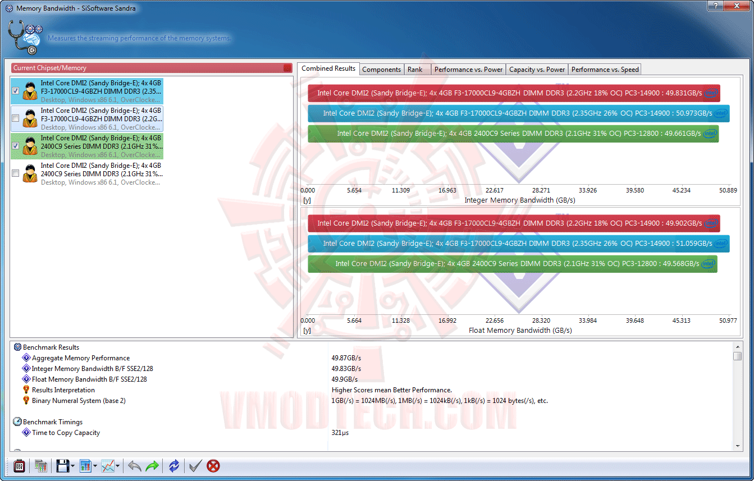Open the save icon's dropdown arrow
Image resolution: width=754 pixels, height=481 pixels.
pos(73,466)
